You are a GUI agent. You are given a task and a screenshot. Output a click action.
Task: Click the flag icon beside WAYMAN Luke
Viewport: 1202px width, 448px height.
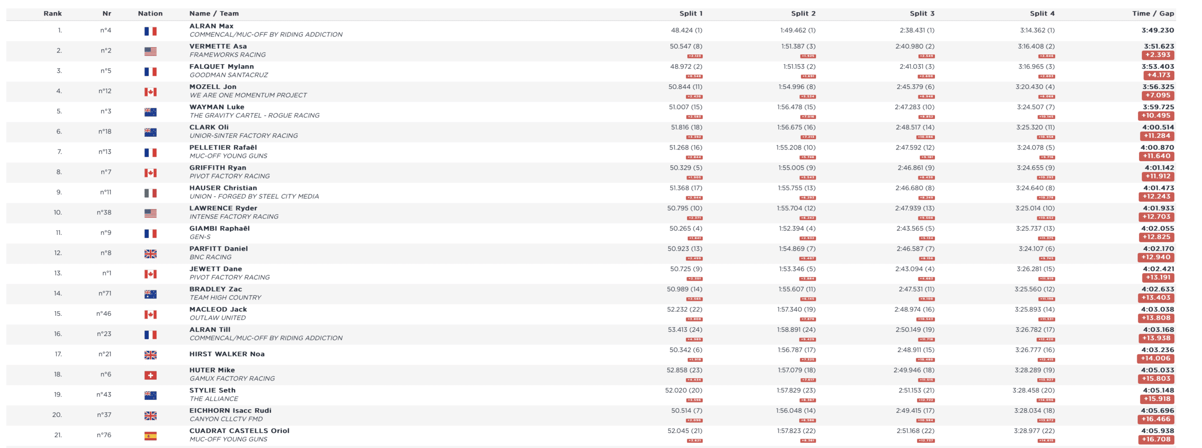click(150, 112)
